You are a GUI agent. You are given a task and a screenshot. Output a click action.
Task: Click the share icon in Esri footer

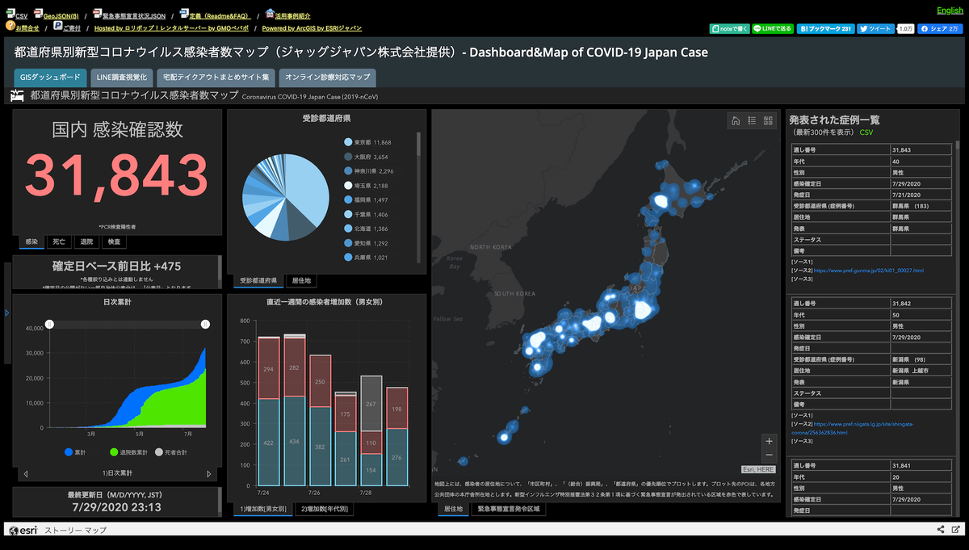(941, 530)
